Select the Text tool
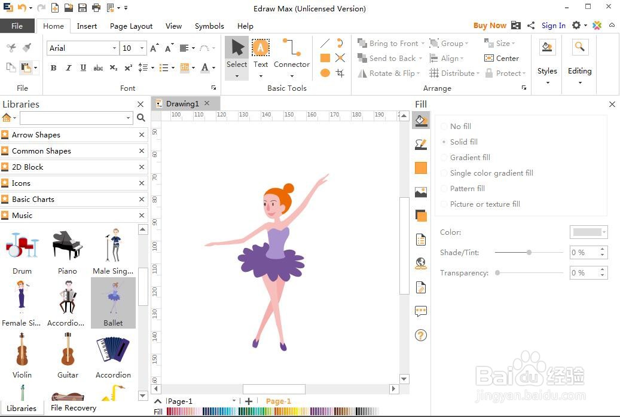This screenshot has height=417, width=620. click(261, 58)
